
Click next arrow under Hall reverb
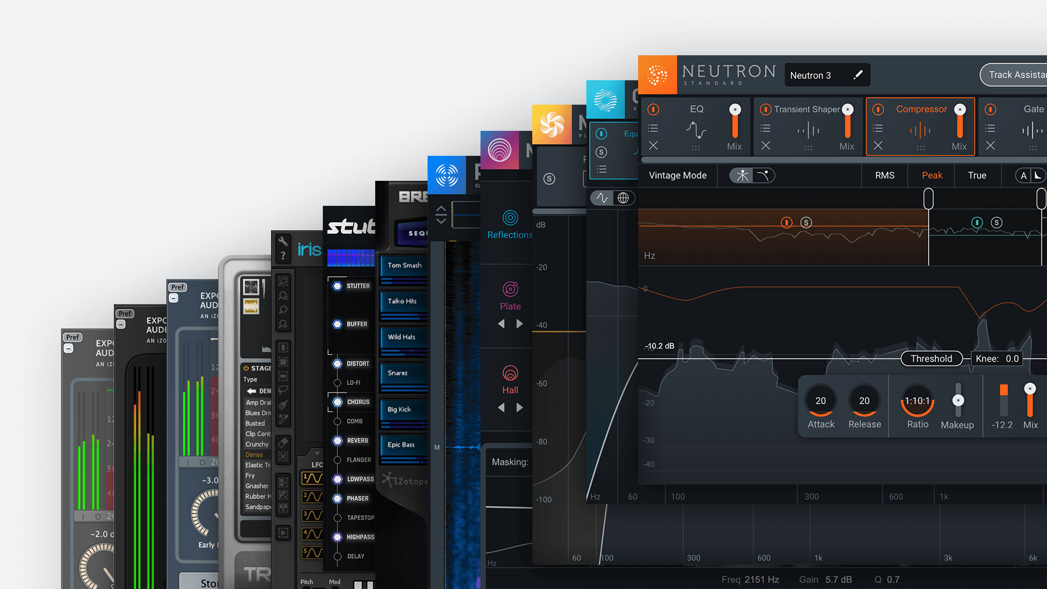tap(519, 408)
